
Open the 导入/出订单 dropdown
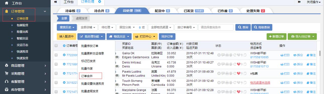point(302,37)
